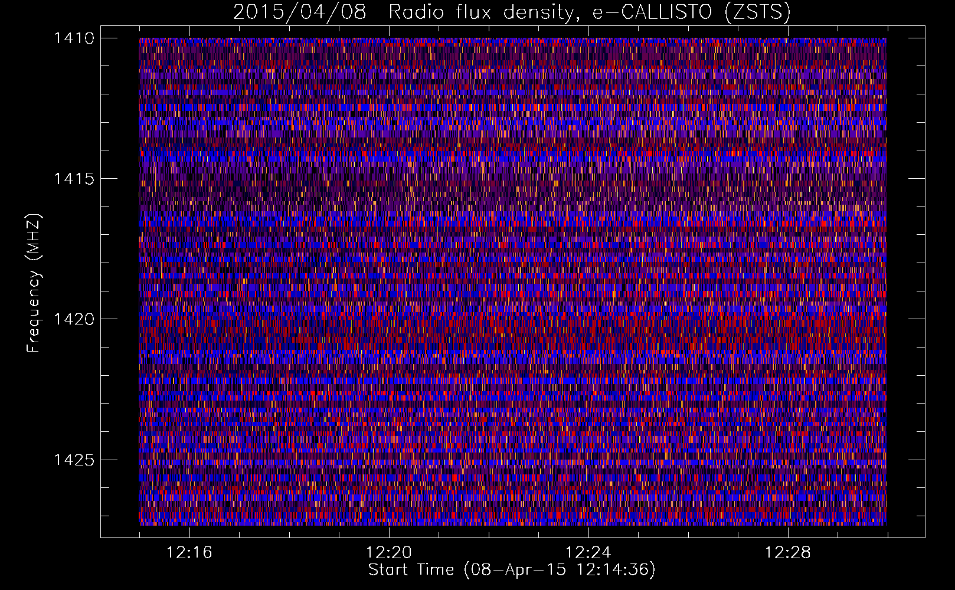This screenshot has height=590, width=955.
Task: Select the 1410 frequency axis label
Action: [x=74, y=38]
